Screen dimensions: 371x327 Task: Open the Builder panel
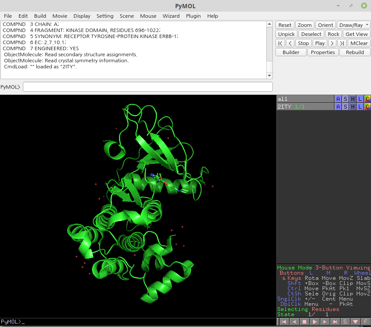click(x=291, y=52)
